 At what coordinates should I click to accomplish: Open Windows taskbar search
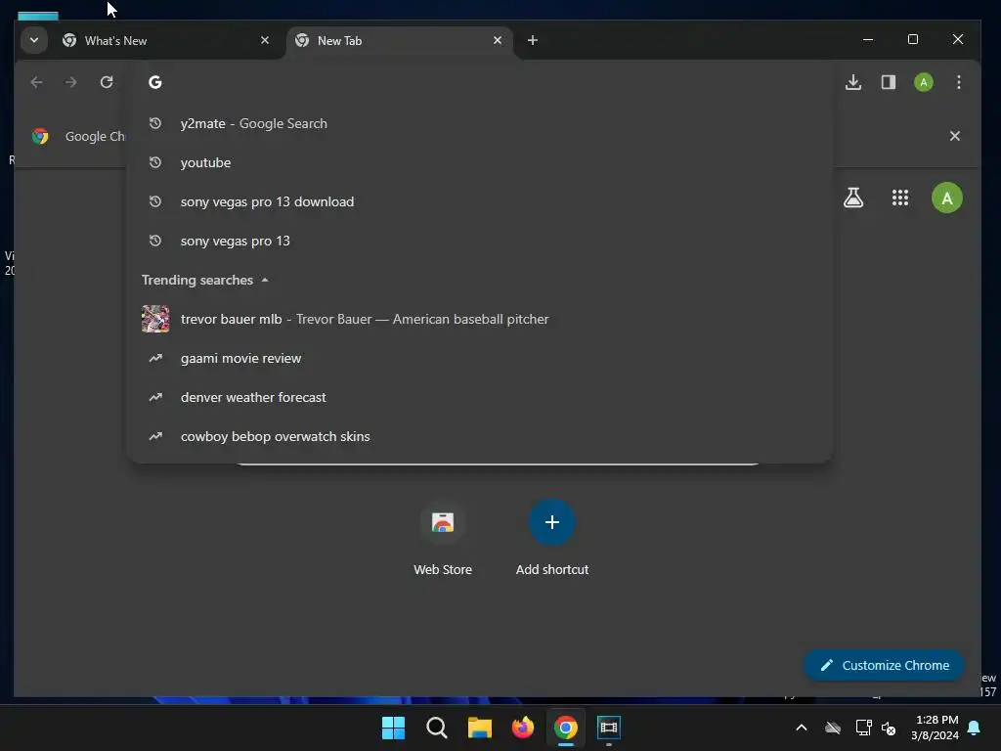pyautogui.click(x=437, y=728)
